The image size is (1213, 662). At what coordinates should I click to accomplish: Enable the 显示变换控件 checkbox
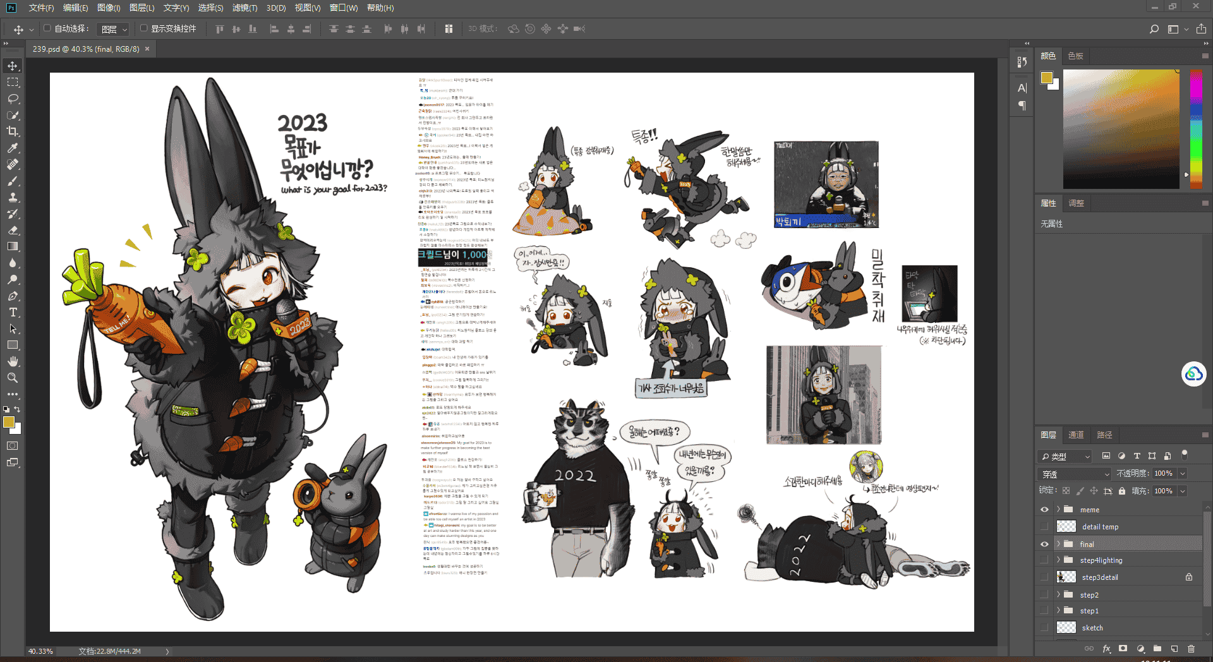pos(143,28)
